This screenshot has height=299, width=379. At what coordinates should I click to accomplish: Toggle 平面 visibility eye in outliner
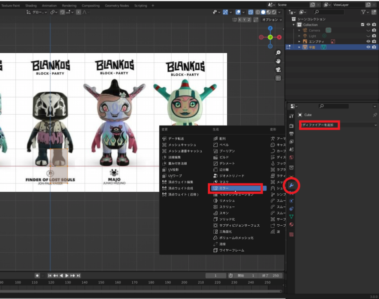pyautogui.click(x=369, y=47)
